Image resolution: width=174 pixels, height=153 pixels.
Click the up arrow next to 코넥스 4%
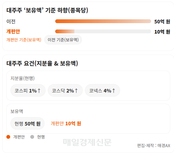(113, 90)
